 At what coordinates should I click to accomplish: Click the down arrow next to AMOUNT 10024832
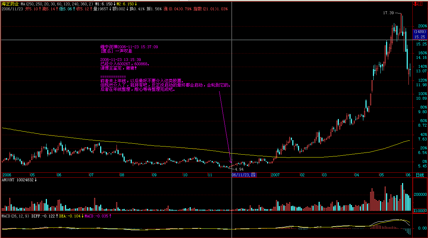click(36, 180)
